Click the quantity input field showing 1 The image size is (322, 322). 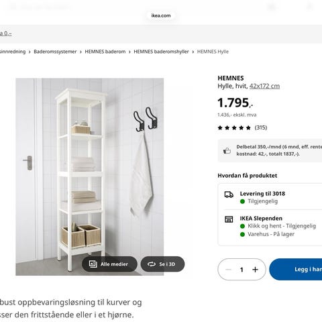241,270
